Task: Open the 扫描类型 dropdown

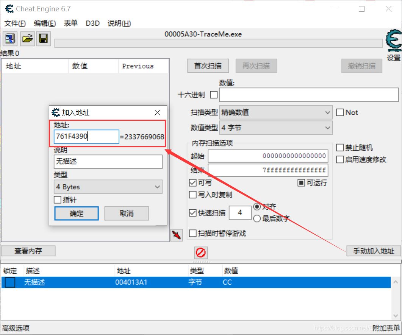Action: click(276, 112)
